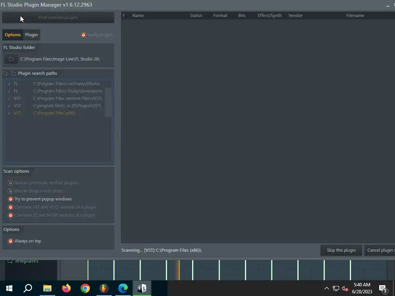Show hidden system tray icons
Image resolution: width=395 pixels, height=296 pixels.
tap(326, 288)
